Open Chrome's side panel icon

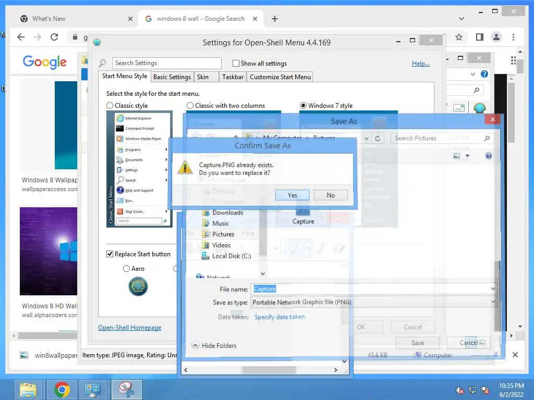pos(480,37)
